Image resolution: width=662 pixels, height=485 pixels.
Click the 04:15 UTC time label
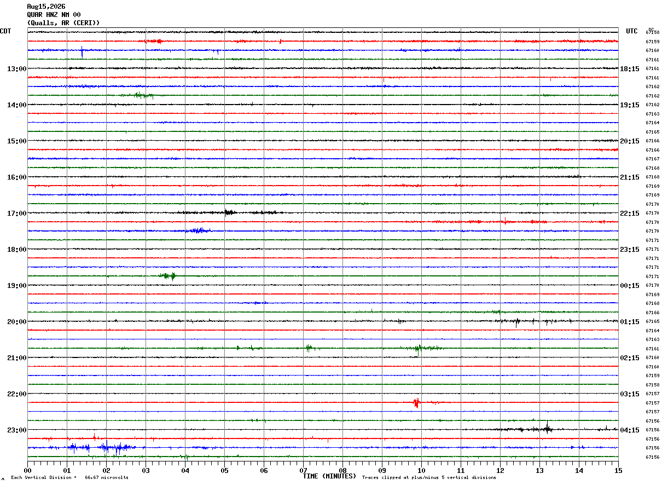pyautogui.click(x=630, y=430)
